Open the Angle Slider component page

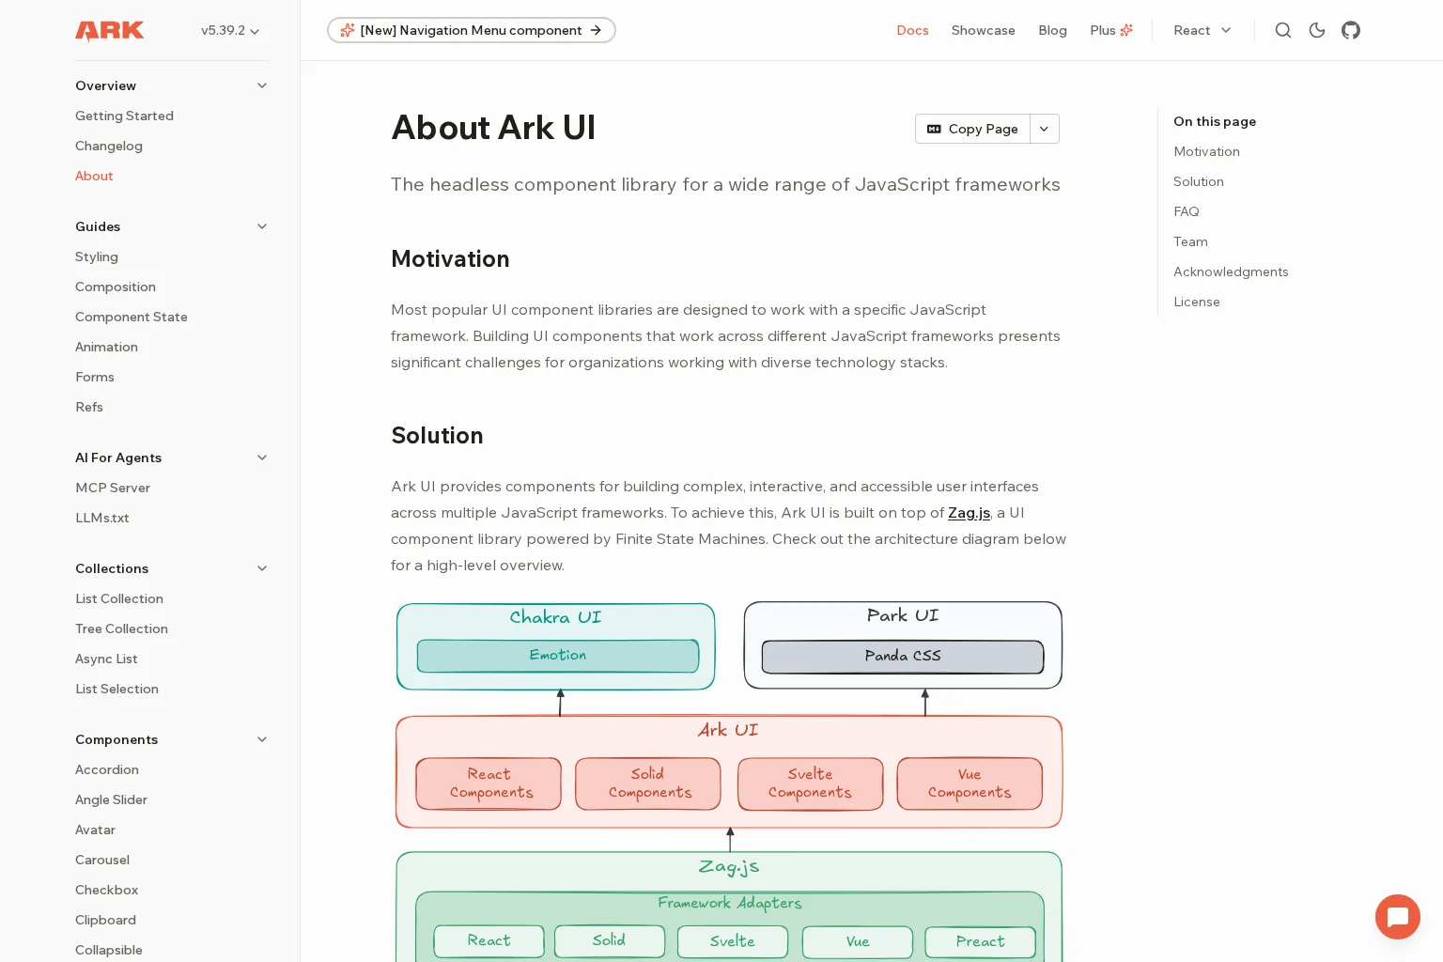pyautogui.click(x=111, y=799)
